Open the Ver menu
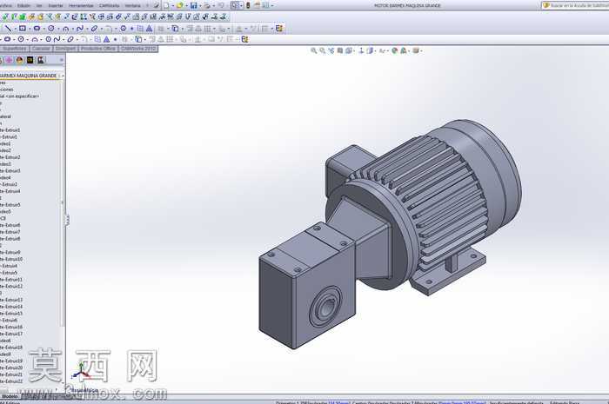Viewport: 609px width, 404px height. (39, 5)
